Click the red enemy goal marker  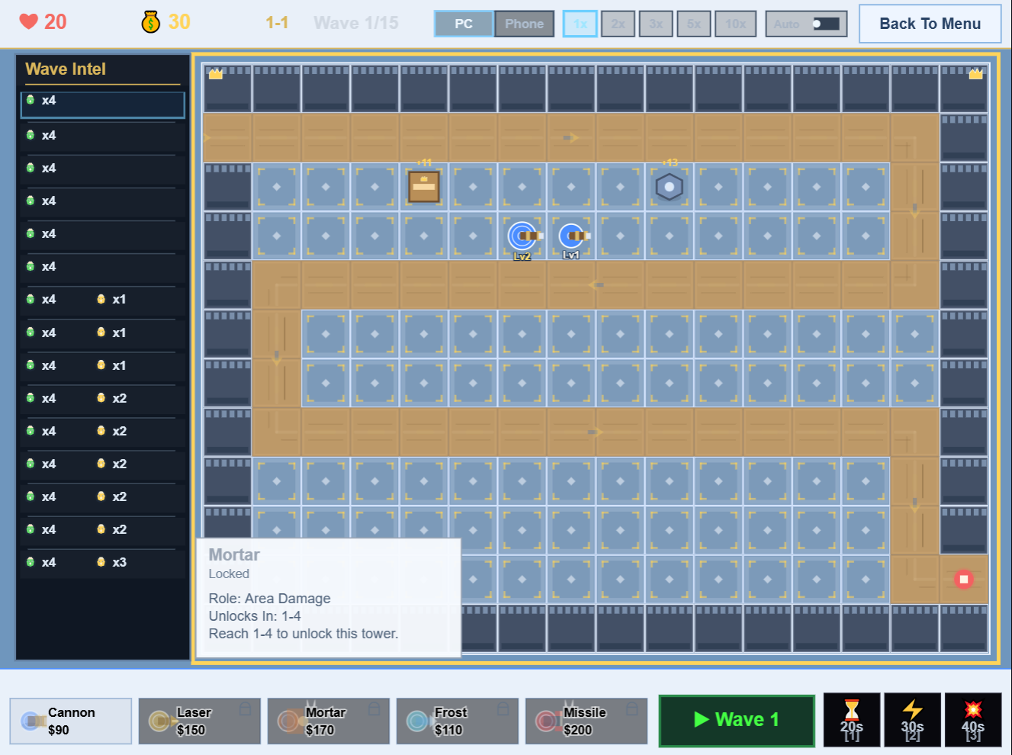pyautogui.click(x=963, y=580)
